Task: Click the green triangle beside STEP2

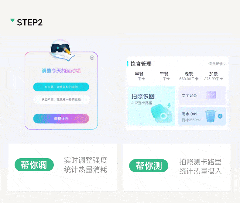Action: tap(12, 20)
